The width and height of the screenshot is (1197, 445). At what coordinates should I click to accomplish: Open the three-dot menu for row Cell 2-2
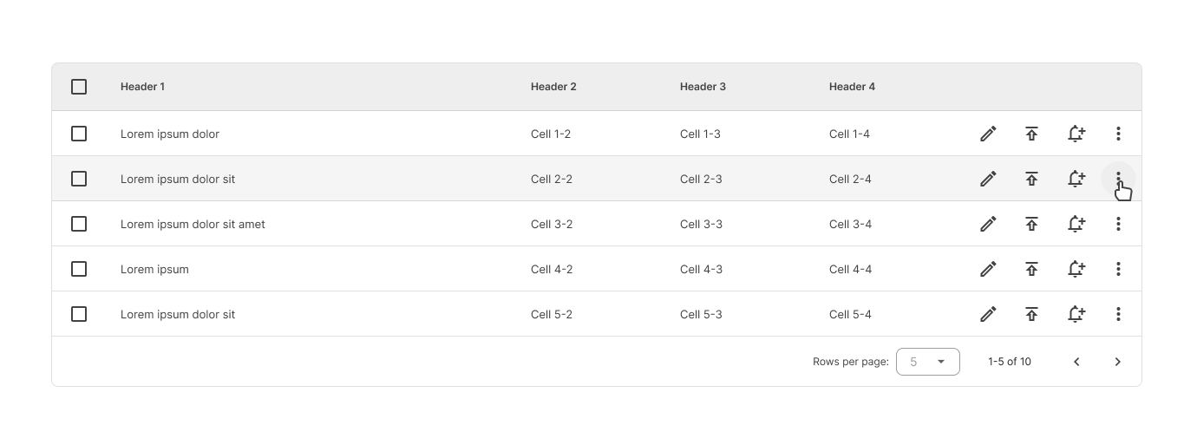pyautogui.click(x=1118, y=179)
